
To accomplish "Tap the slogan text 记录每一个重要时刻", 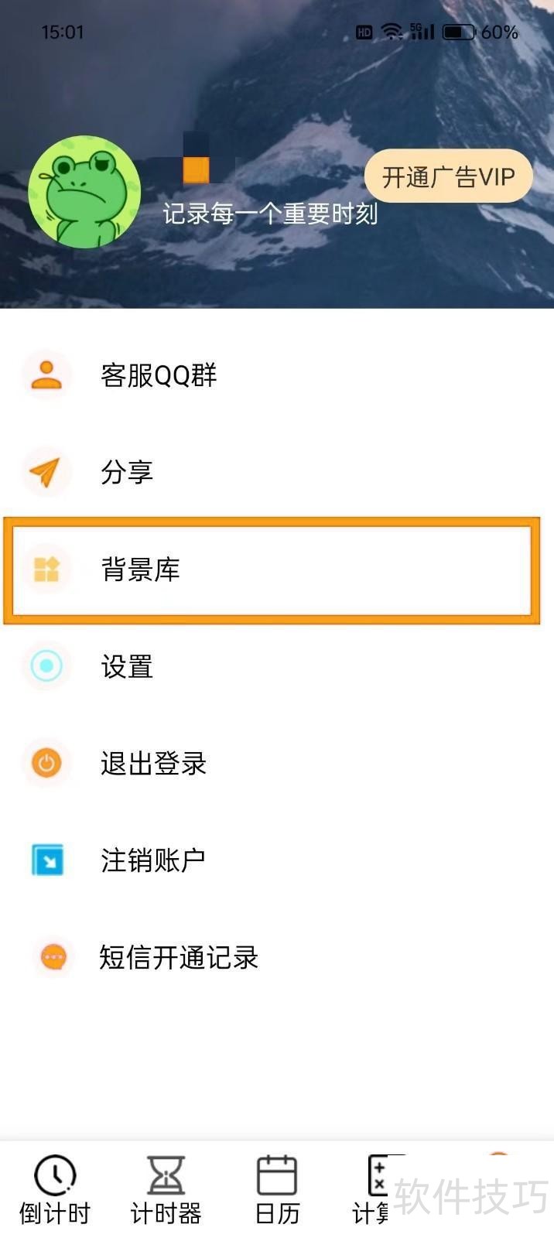I will click(x=270, y=214).
